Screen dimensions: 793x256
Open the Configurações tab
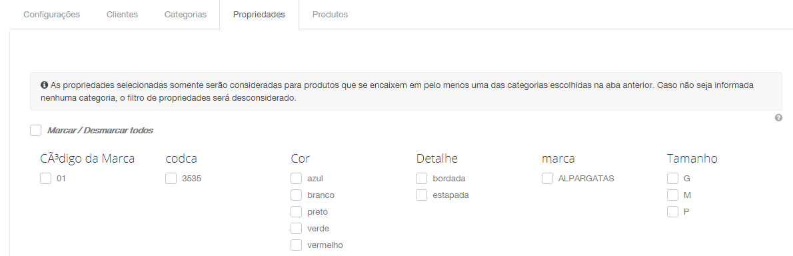click(51, 15)
